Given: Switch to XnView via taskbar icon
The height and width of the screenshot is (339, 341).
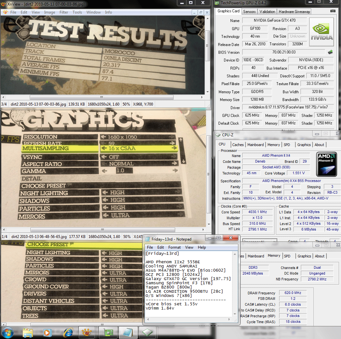Looking at the screenshot, I should point(86,333).
